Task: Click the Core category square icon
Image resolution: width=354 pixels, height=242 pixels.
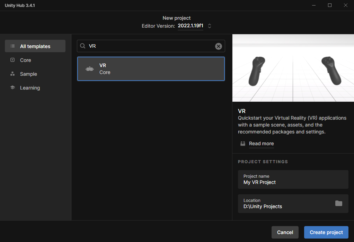Action: pyautogui.click(x=12, y=60)
